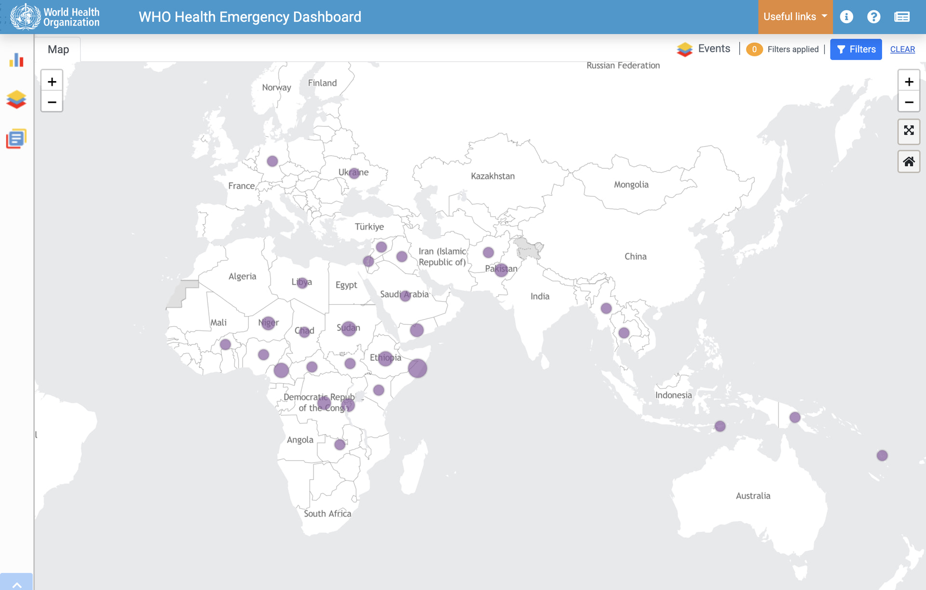Click the large marker on Somalia coast
The image size is (926, 590).
tap(417, 368)
